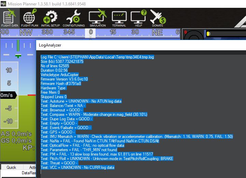Click the 'Hardware Type' line

tap(54, 88)
